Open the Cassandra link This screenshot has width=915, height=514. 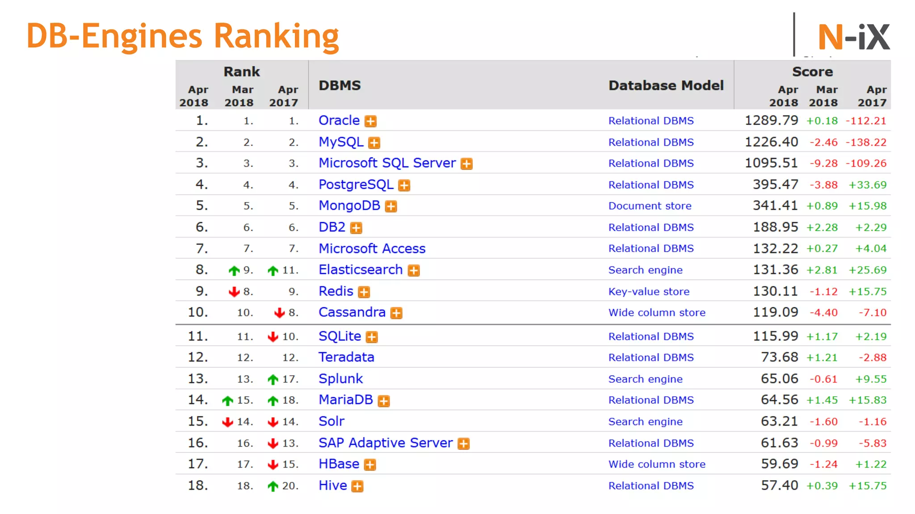352,312
